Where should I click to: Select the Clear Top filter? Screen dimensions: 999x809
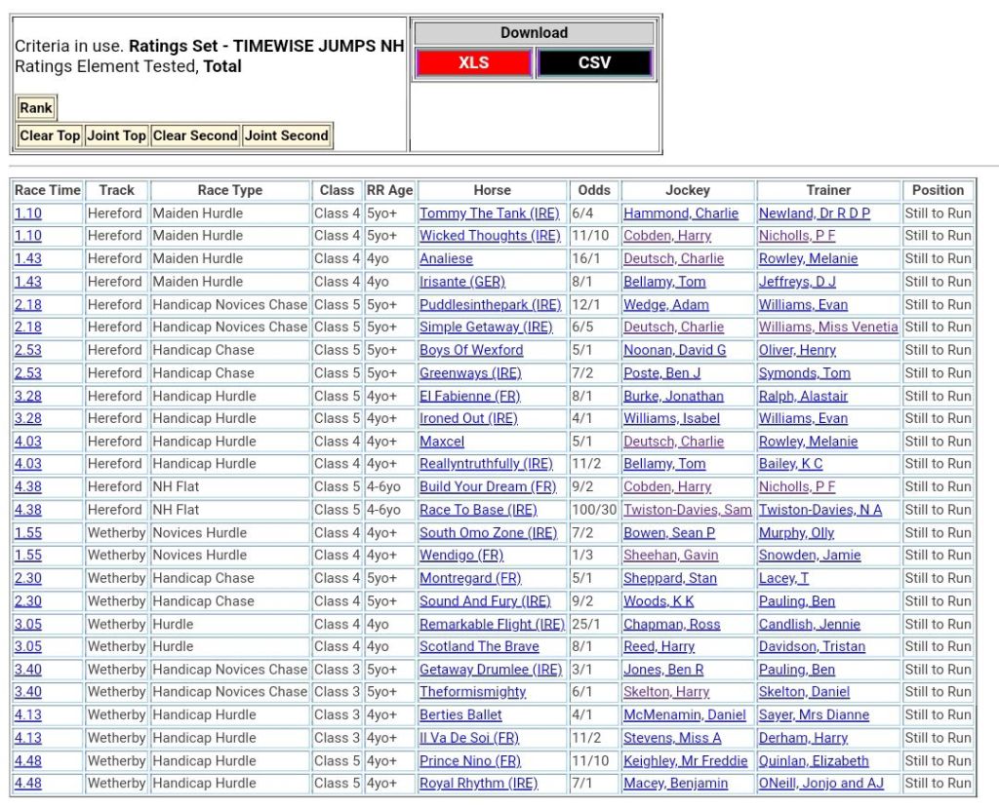51,135
